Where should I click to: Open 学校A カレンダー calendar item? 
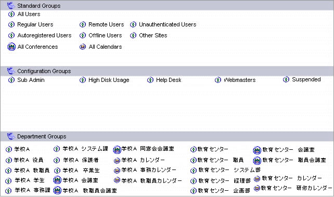[x=143, y=160]
